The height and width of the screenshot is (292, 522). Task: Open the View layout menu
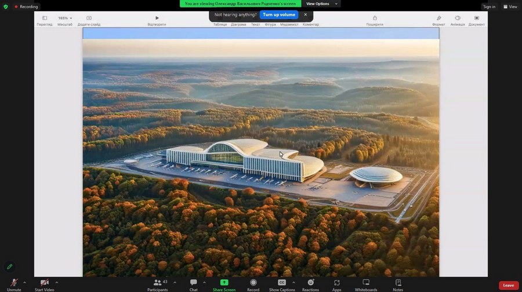pos(510,6)
